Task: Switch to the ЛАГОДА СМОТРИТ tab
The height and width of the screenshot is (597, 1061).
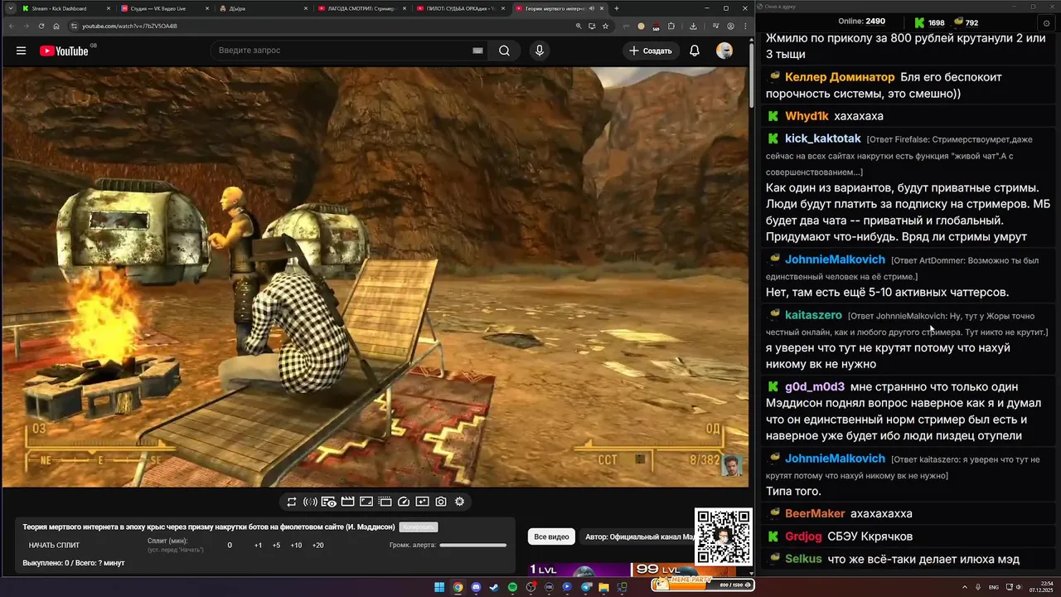Action: pyautogui.click(x=361, y=8)
